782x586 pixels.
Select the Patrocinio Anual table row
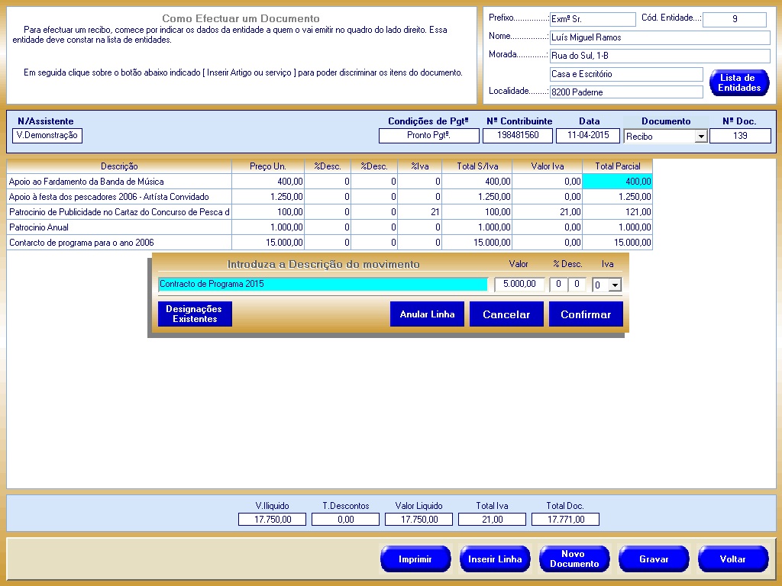(x=118, y=227)
